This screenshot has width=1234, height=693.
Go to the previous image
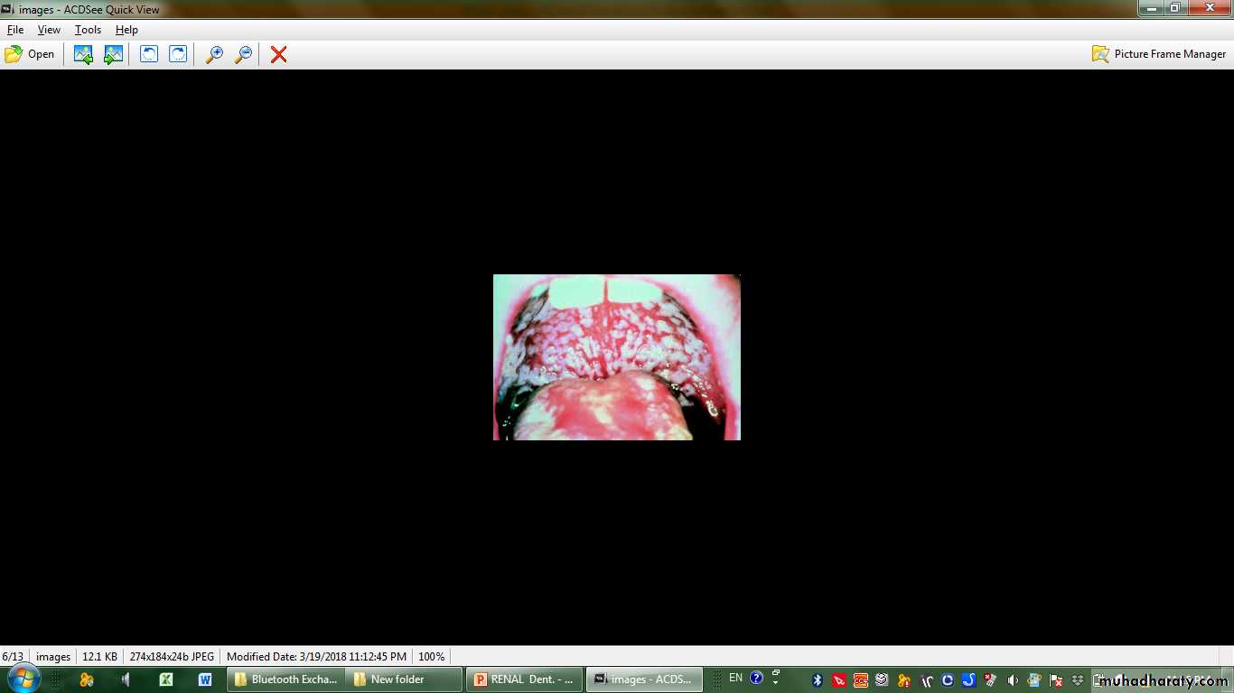[83, 54]
